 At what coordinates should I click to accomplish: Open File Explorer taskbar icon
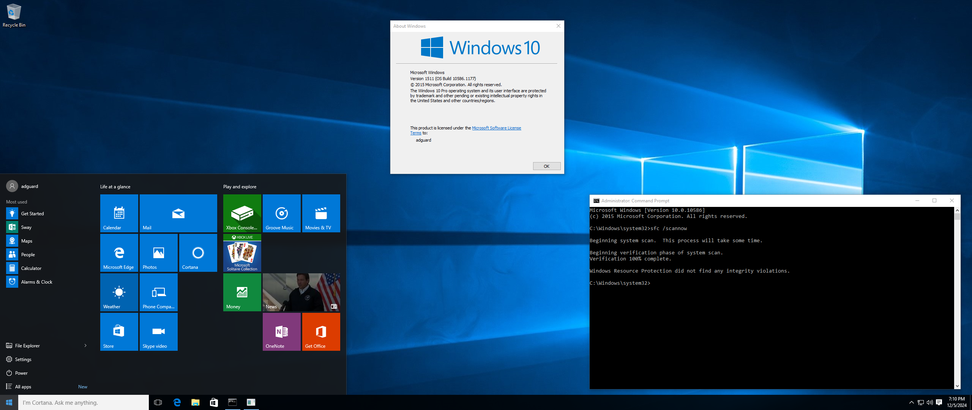pos(195,402)
